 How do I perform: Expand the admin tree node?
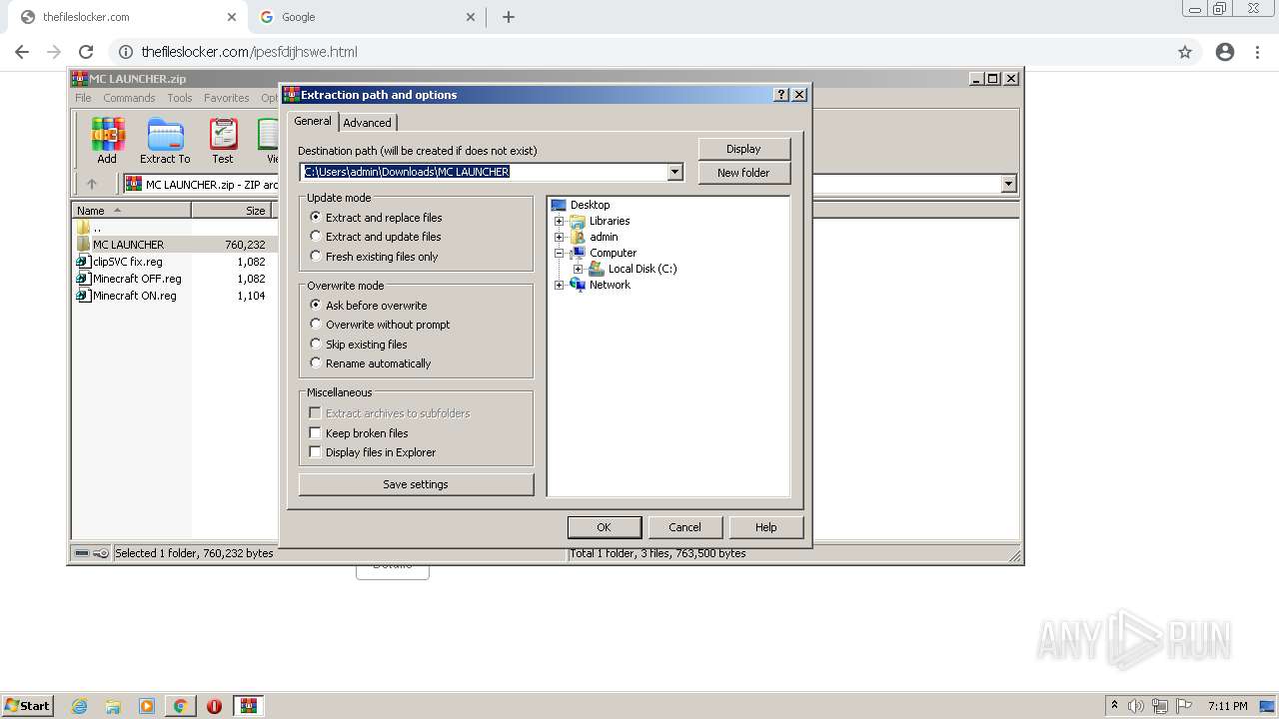559,237
